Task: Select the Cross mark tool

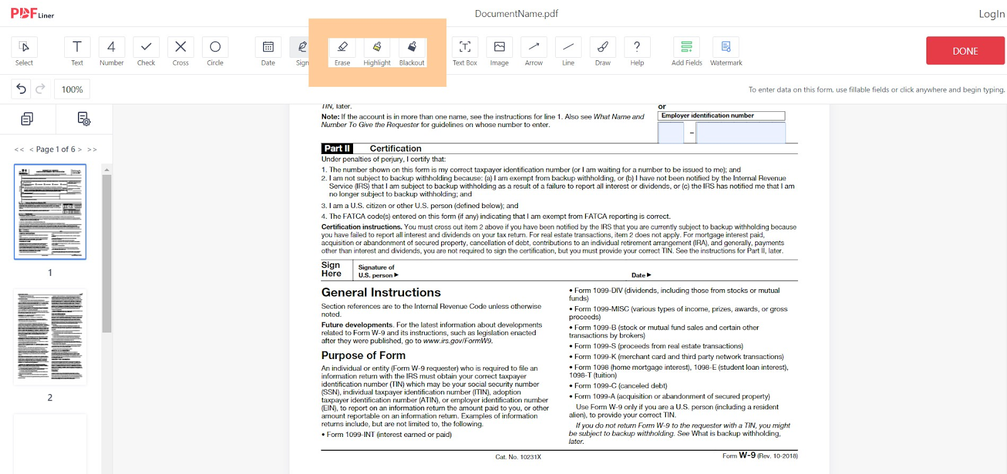Action: (181, 52)
